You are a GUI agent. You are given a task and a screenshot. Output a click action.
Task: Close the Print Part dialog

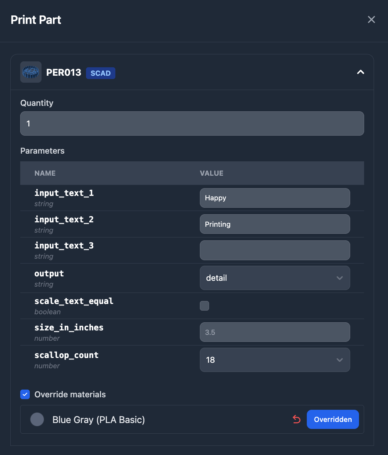click(x=371, y=19)
